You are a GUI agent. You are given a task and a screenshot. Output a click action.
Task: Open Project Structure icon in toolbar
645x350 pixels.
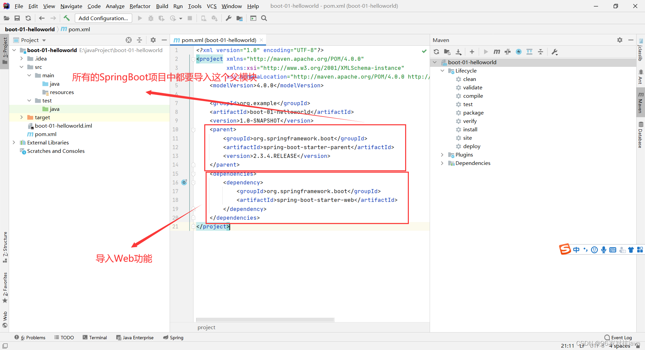tap(240, 18)
